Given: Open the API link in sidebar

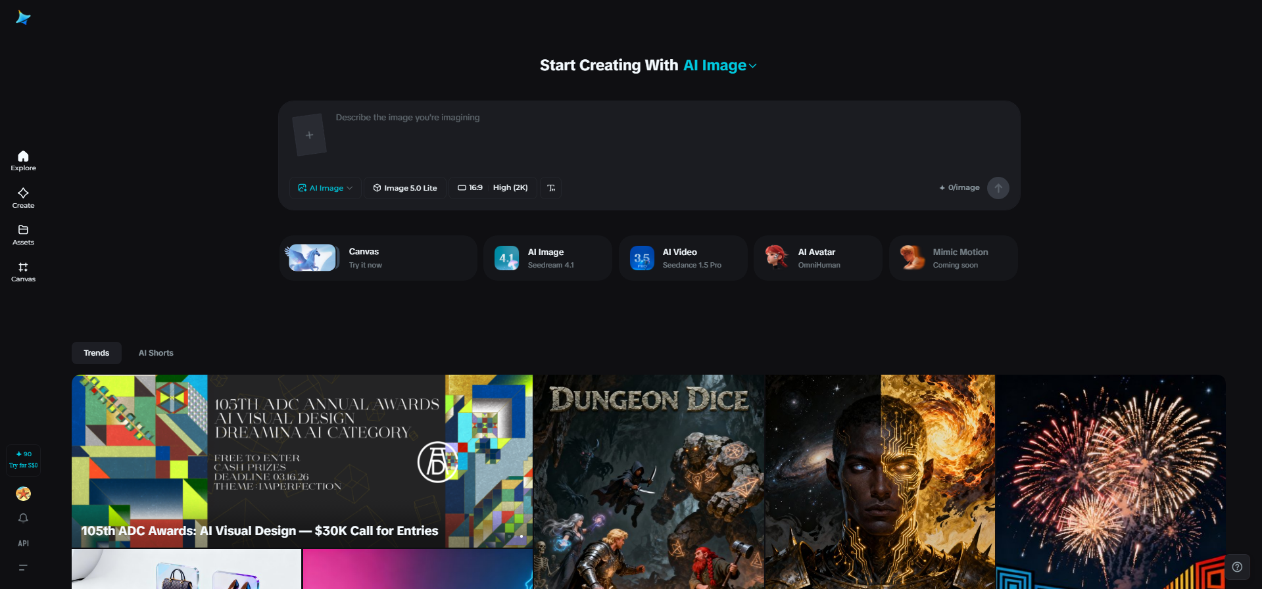Looking at the screenshot, I should pos(23,543).
